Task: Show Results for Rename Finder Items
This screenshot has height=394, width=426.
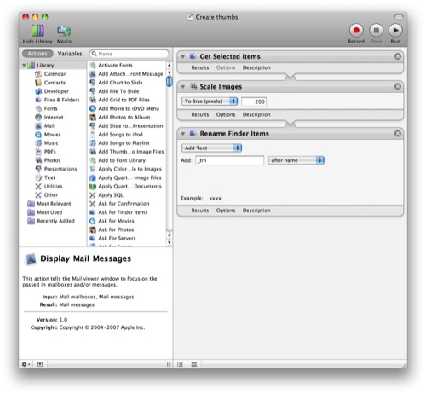Action: pos(200,211)
